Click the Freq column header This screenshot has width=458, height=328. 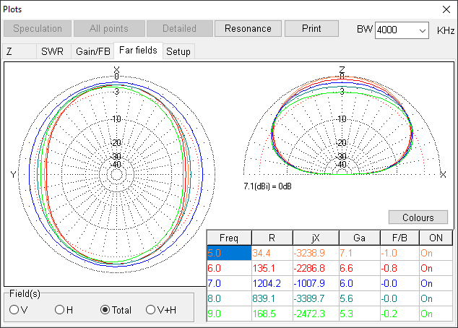click(228, 238)
